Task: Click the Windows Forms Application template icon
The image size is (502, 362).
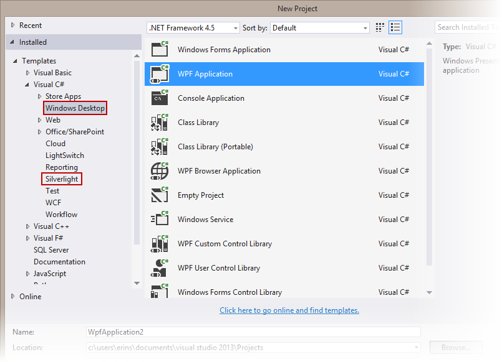Action: tap(160, 50)
